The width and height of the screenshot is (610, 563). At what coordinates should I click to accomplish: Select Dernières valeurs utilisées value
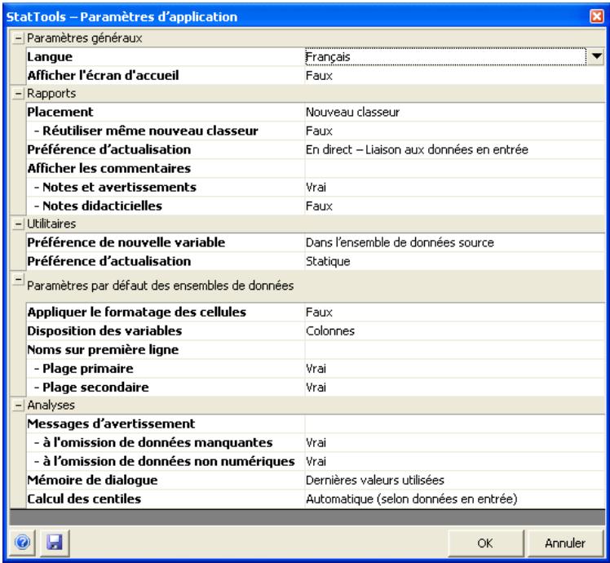(454, 480)
